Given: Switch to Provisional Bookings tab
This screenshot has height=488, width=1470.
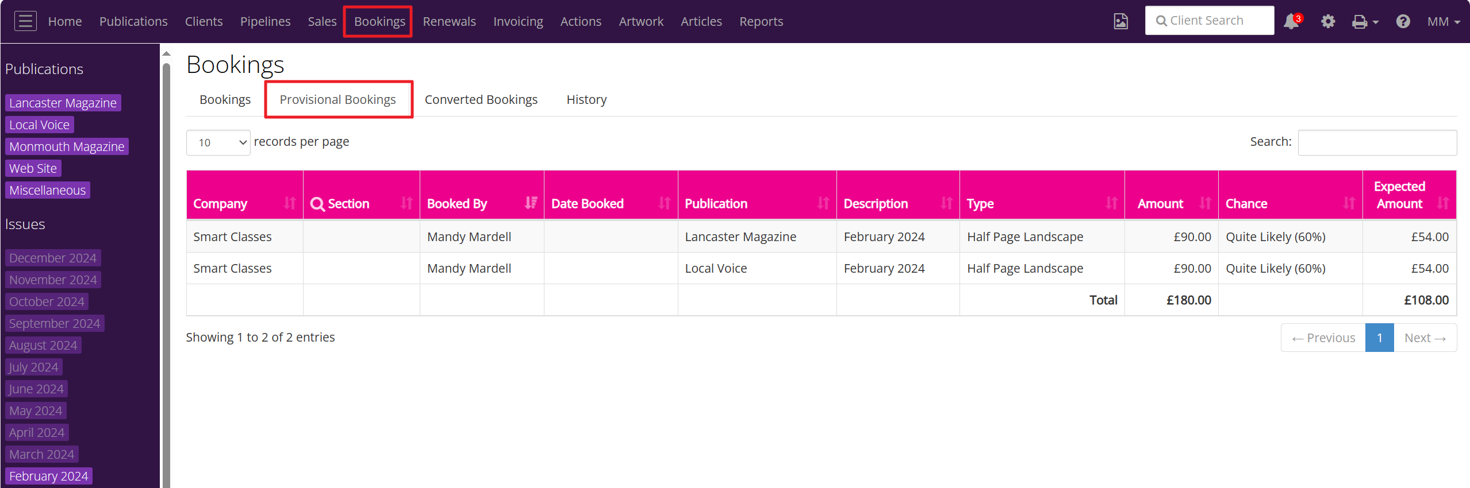Looking at the screenshot, I should (338, 99).
